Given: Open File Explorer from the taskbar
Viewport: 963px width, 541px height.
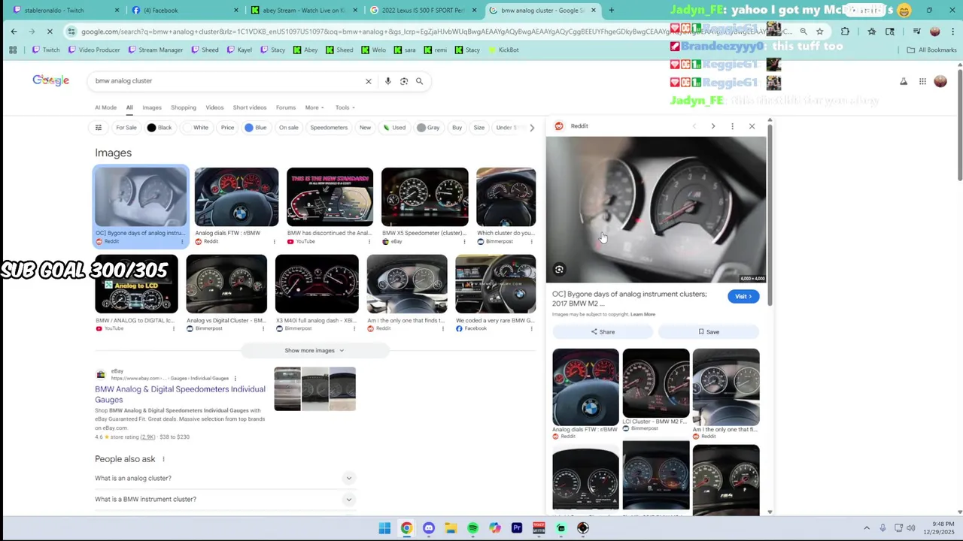Looking at the screenshot, I should (451, 528).
